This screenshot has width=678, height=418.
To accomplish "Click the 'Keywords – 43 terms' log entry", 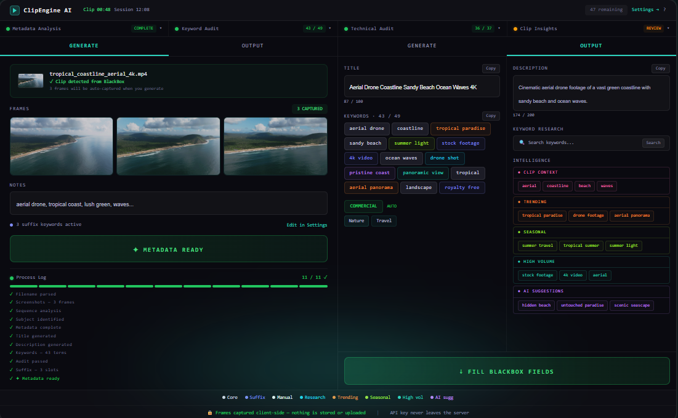I will (41, 353).
